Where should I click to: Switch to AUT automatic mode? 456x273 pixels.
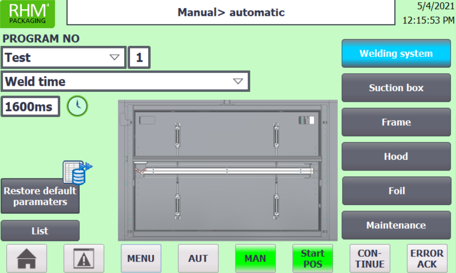click(x=198, y=258)
